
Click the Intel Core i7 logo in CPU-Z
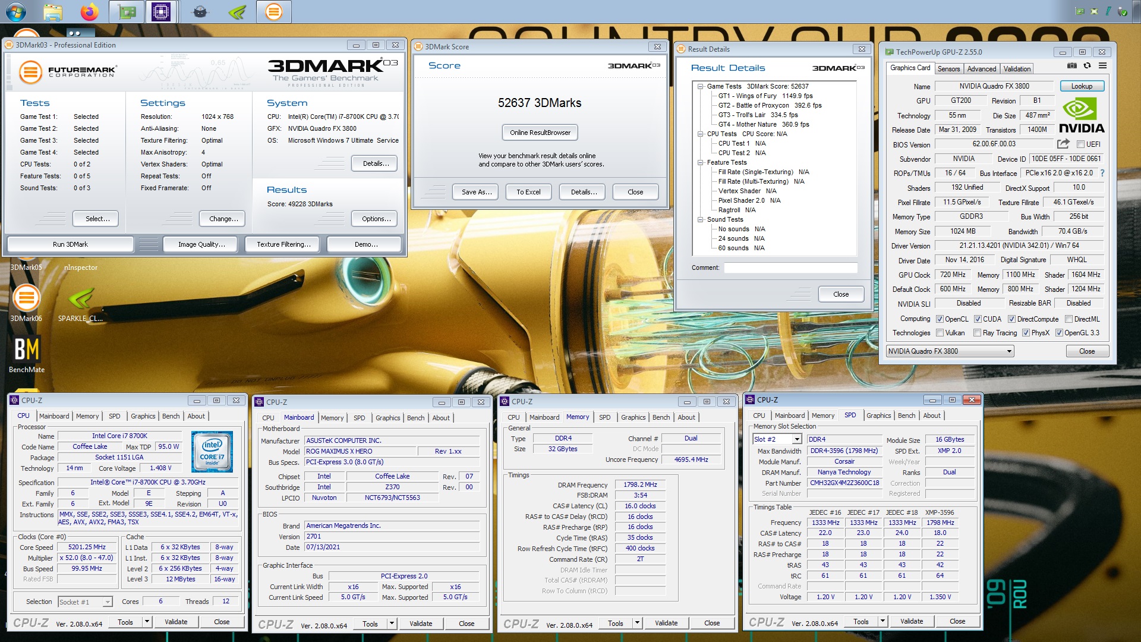(x=212, y=452)
